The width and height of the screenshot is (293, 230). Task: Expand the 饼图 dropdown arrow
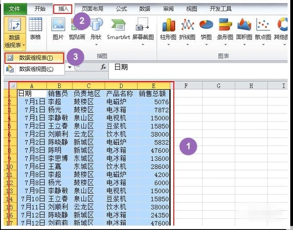[x=206, y=45]
